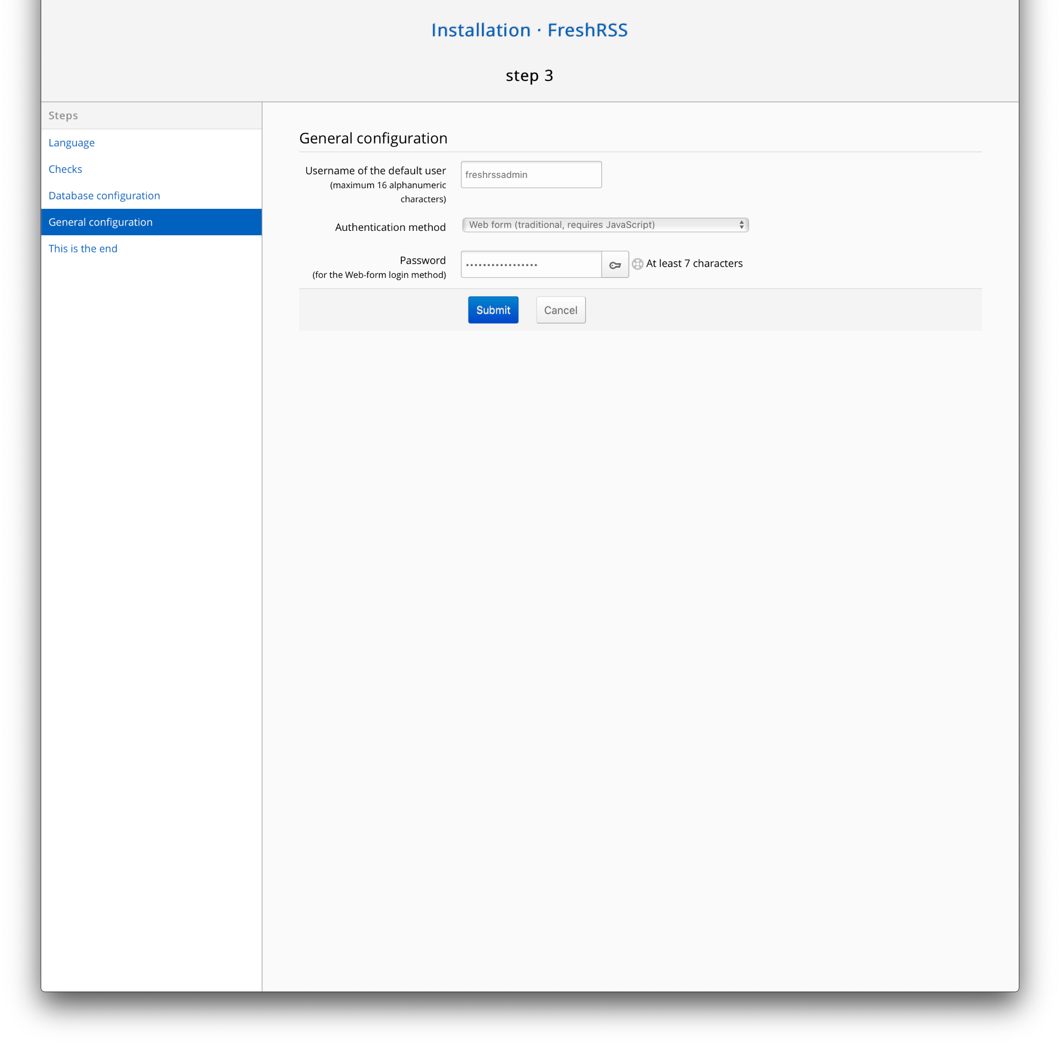Click the Username of the default user label
Viewport: 1060px width, 1046px height.
[375, 171]
